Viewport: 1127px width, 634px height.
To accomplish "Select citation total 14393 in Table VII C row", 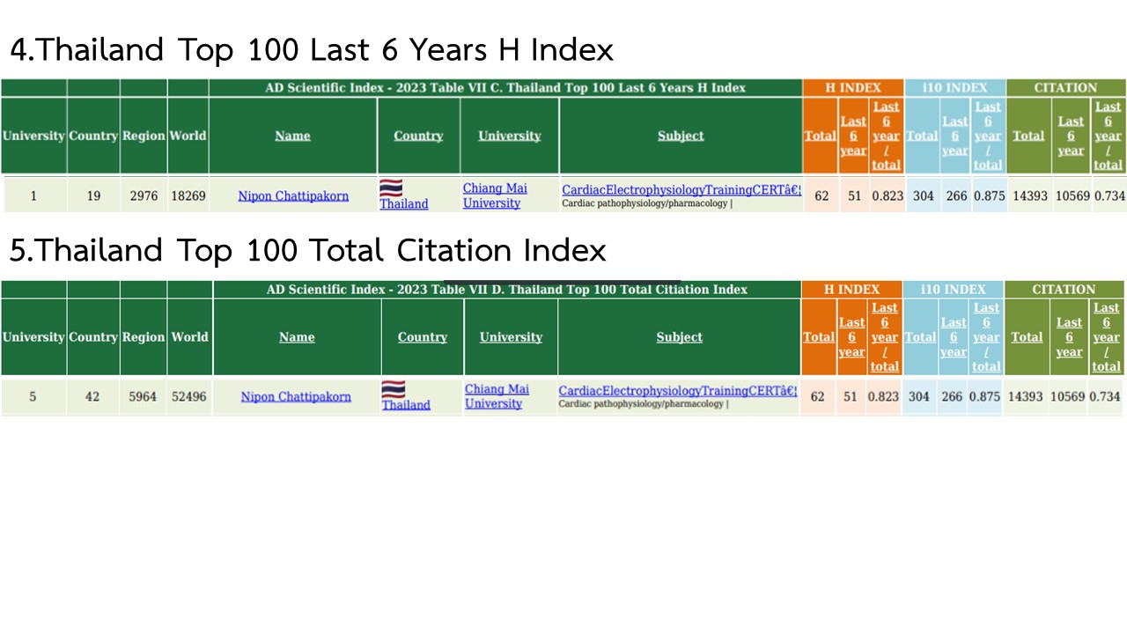I will [x=1030, y=195].
